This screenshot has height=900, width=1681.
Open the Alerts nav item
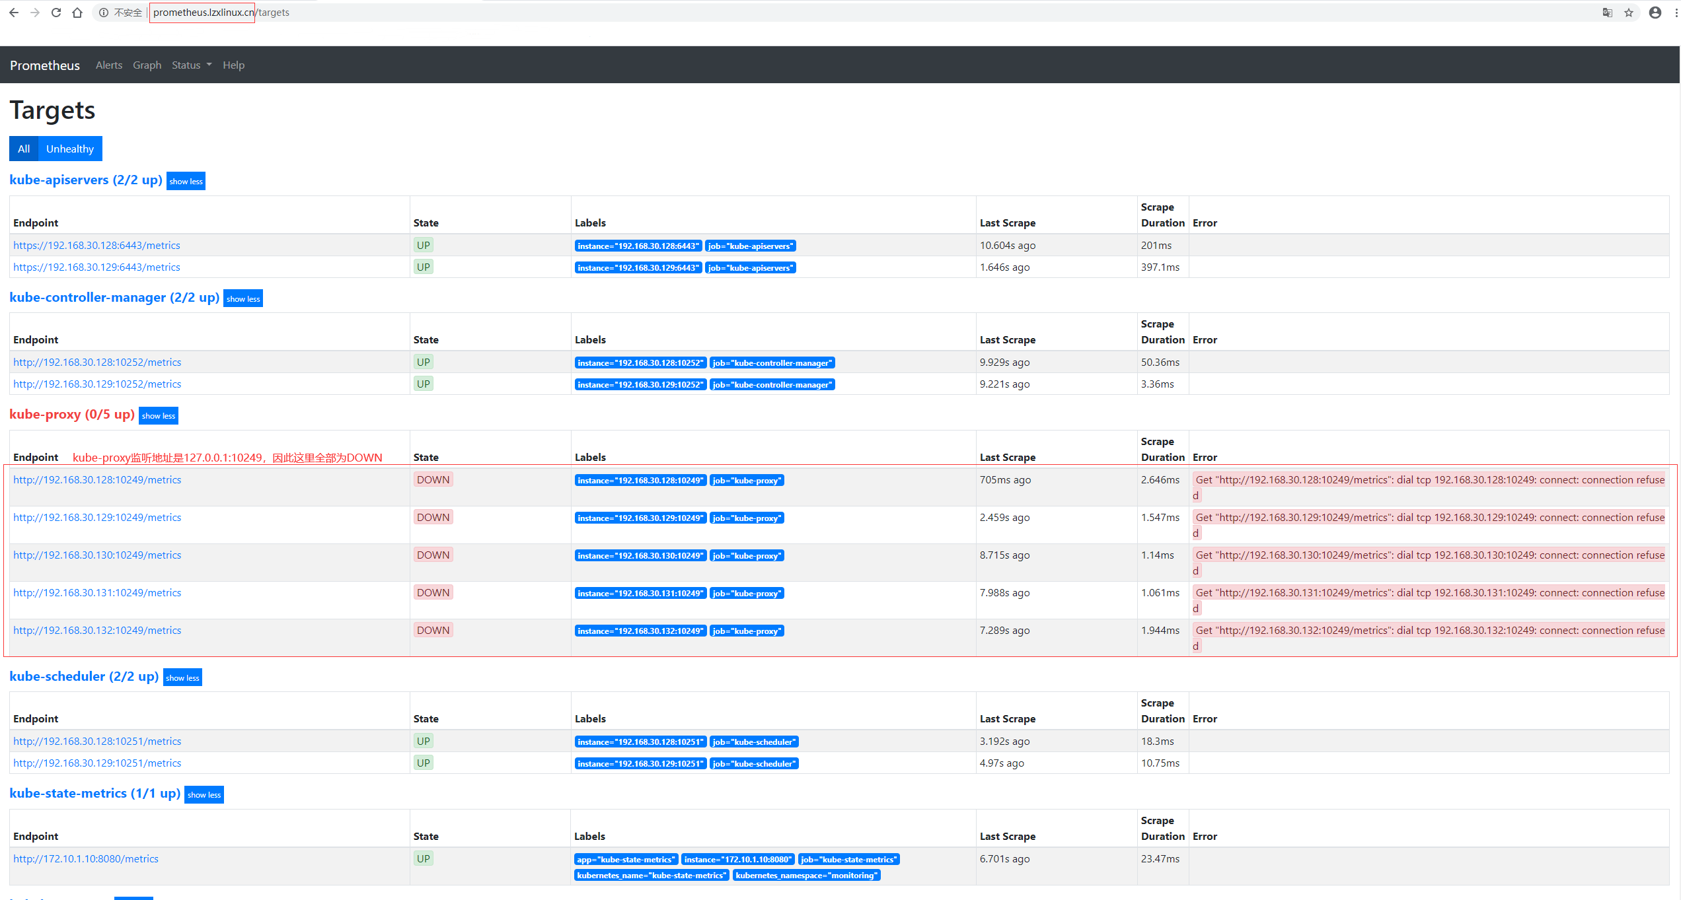109,65
